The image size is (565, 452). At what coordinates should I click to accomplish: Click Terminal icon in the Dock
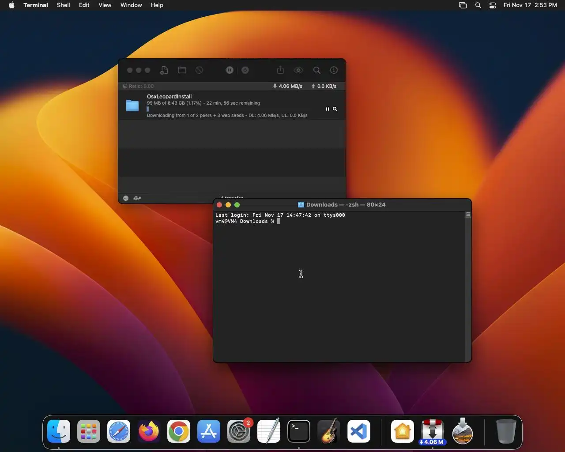pos(299,431)
